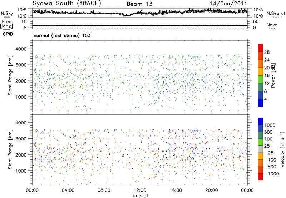Click the 'Syowa South (fitACF)' plot title

click(67, 4)
